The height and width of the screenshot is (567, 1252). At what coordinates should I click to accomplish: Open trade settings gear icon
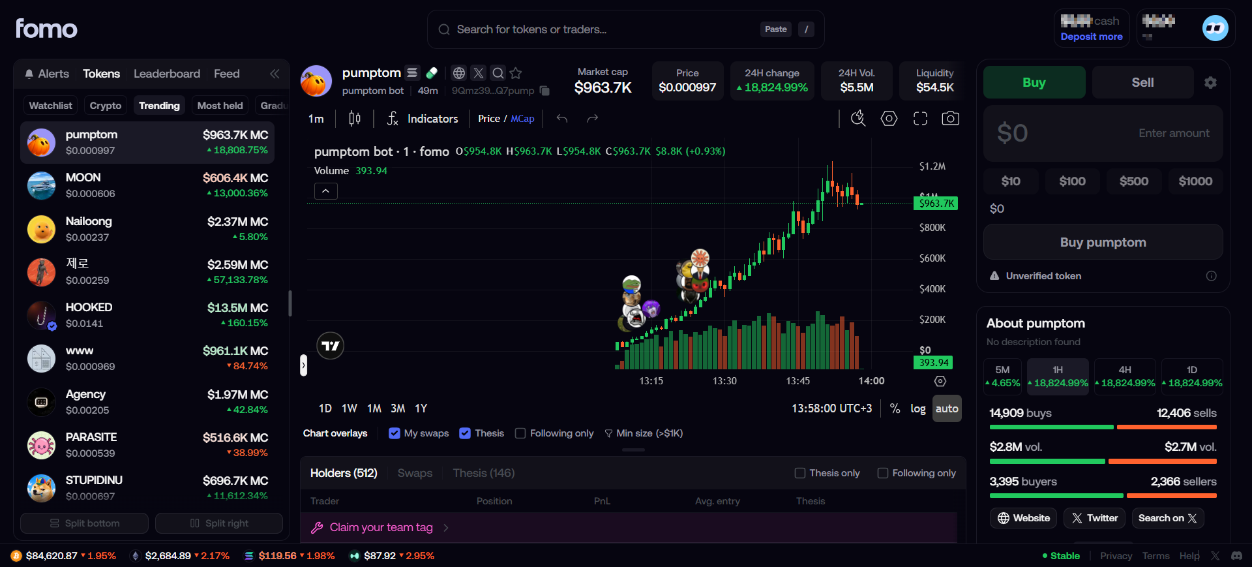(x=1210, y=82)
